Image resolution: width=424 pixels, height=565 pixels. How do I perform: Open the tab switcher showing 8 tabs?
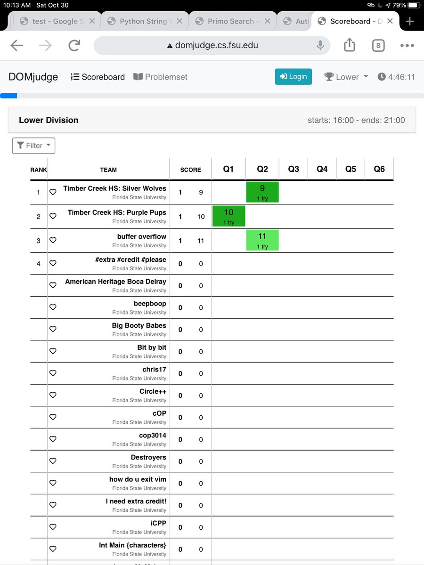[378, 46]
